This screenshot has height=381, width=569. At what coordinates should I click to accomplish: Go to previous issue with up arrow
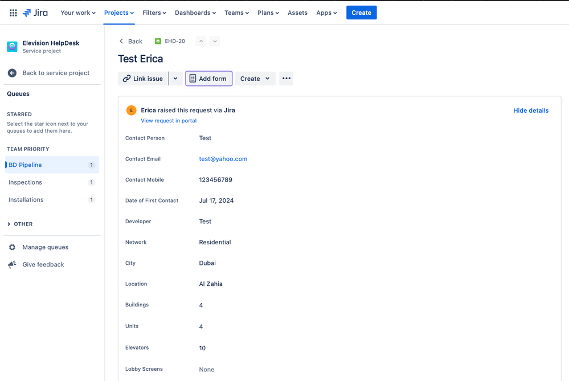pyautogui.click(x=201, y=42)
